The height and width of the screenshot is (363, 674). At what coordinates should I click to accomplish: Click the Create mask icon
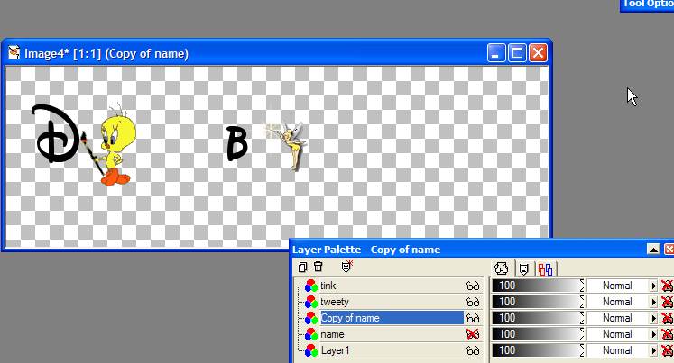pos(346,267)
